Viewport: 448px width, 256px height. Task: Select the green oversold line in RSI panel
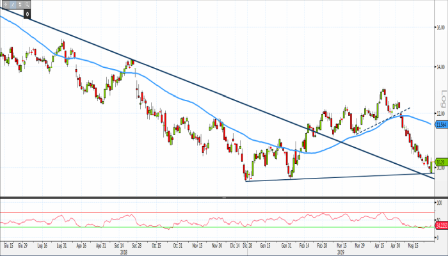click(217, 227)
